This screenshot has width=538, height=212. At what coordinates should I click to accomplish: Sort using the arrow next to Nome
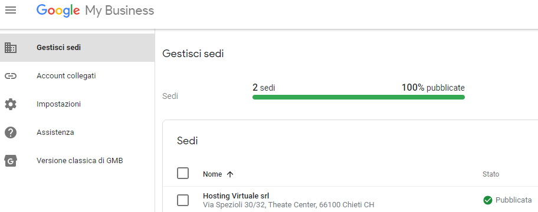(x=230, y=174)
